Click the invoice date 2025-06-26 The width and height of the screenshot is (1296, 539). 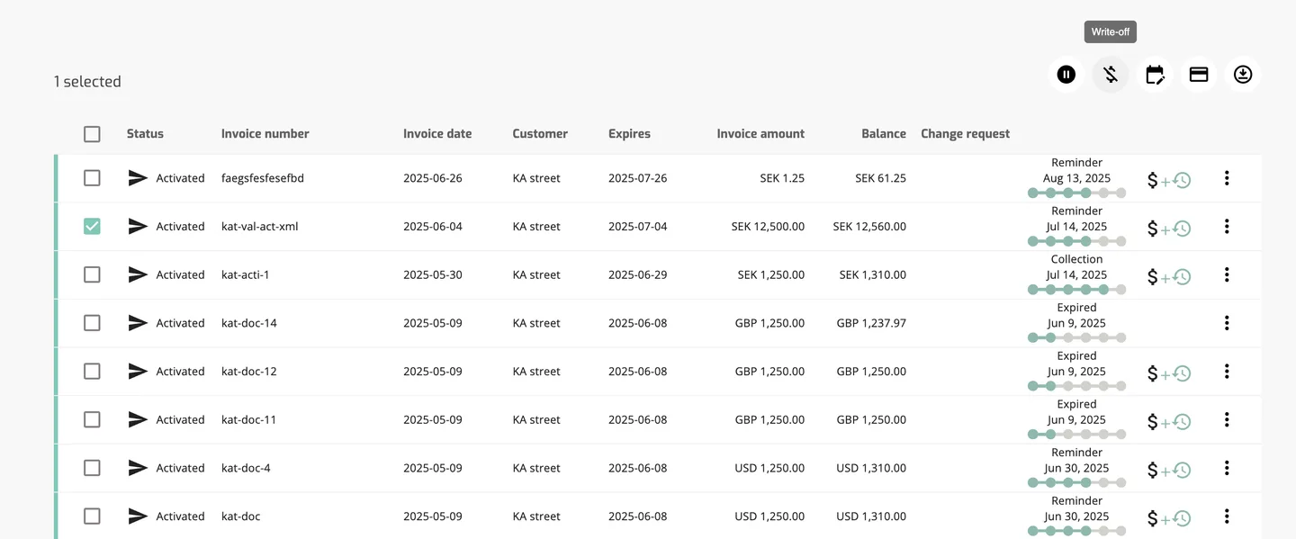point(433,178)
